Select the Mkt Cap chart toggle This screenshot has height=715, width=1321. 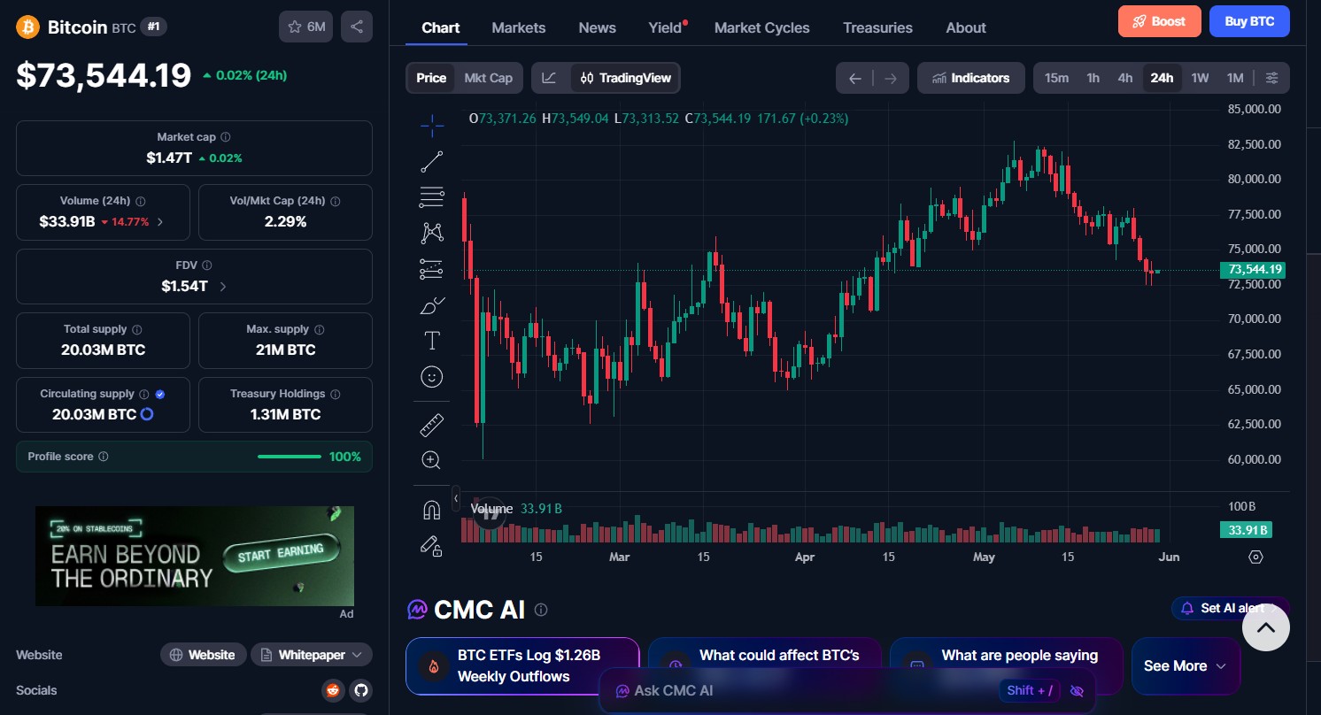click(489, 78)
